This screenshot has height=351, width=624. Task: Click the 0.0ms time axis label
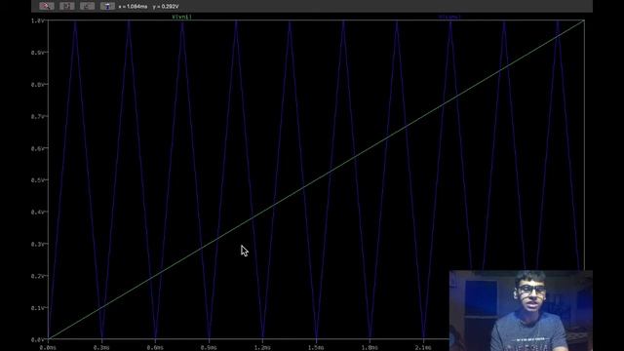[48, 347]
